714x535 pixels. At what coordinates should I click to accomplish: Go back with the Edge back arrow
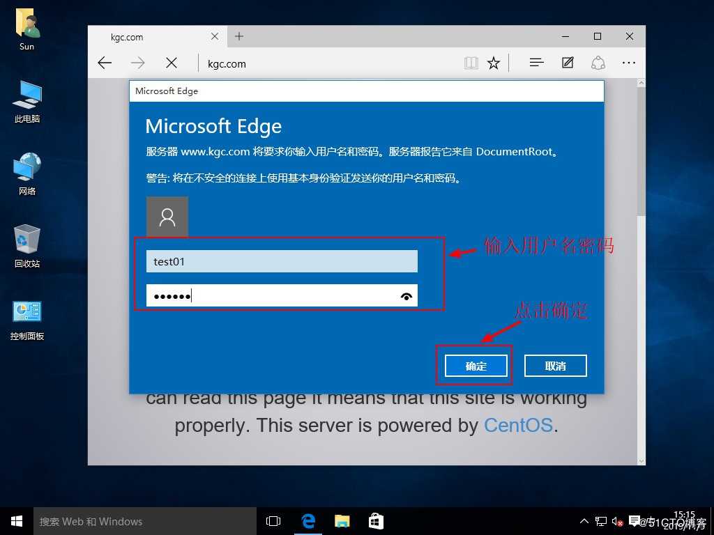click(105, 63)
